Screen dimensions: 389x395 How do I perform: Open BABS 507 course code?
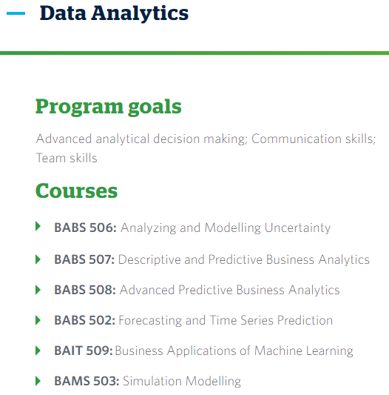pyautogui.click(x=84, y=259)
